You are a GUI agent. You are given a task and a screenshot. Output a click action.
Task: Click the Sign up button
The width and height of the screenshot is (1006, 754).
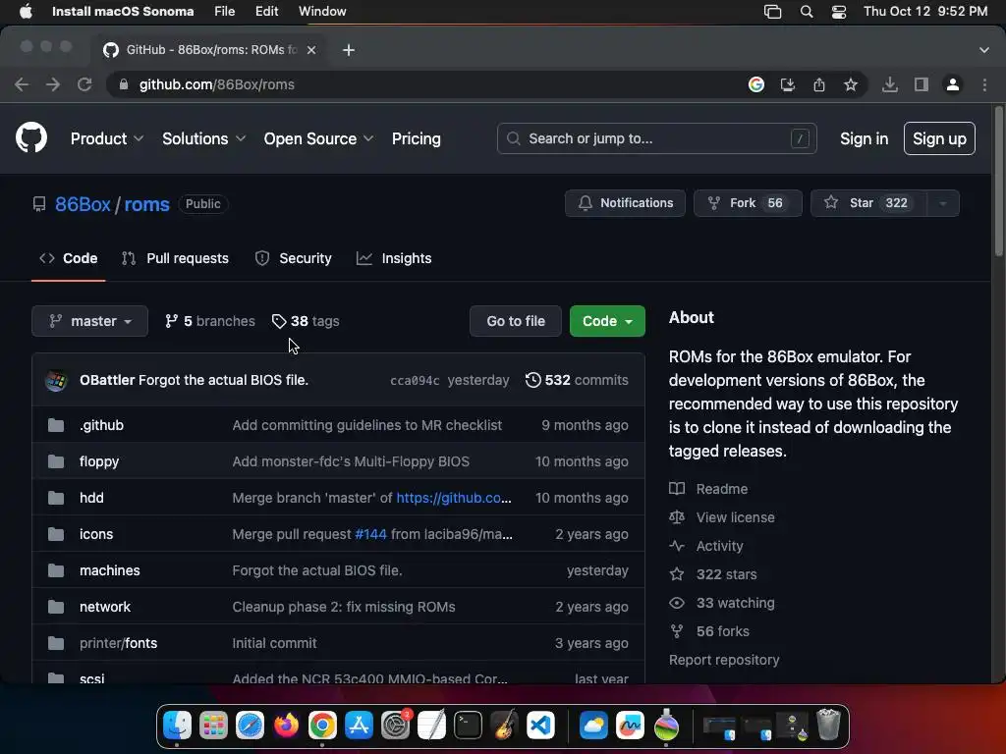[939, 138]
